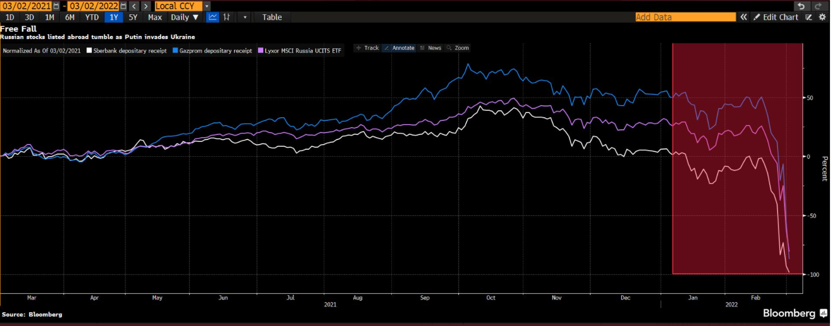This screenshot has height=326, width=831.
Task: Open the Daily periodicity dropdown
Action: tap(184, 17)
